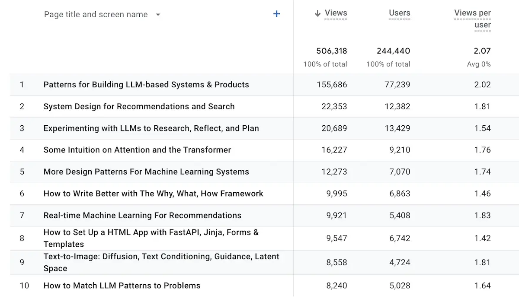Click Real-time Machine Learning For Recommendations
The image size is (519, 302).
coord(142,215)
